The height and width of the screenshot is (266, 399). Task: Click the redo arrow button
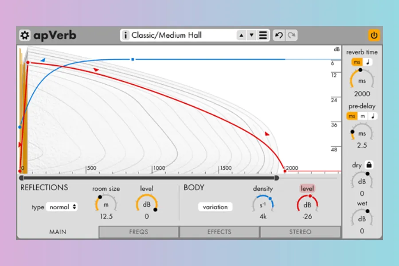[x=291, y=35]
